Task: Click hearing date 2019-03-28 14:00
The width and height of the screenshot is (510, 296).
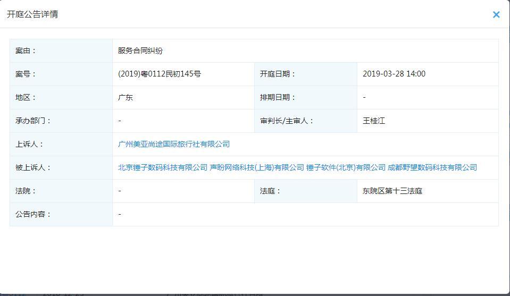Action: pos(394,74)
